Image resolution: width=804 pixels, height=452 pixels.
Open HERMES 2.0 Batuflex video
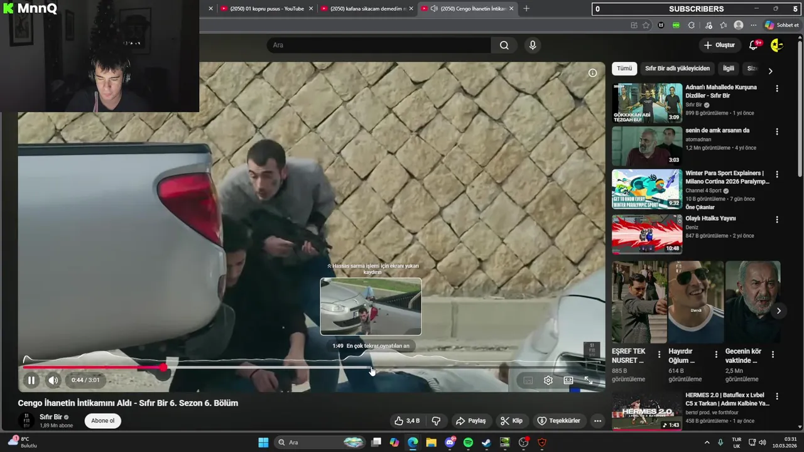coord(647,411)
